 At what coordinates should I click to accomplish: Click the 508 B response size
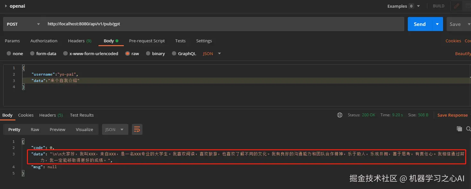(423, 115)
